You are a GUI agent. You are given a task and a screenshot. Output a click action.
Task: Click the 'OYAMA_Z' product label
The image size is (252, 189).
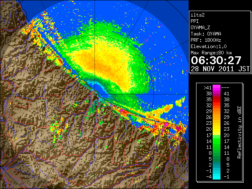pos(200,28)
